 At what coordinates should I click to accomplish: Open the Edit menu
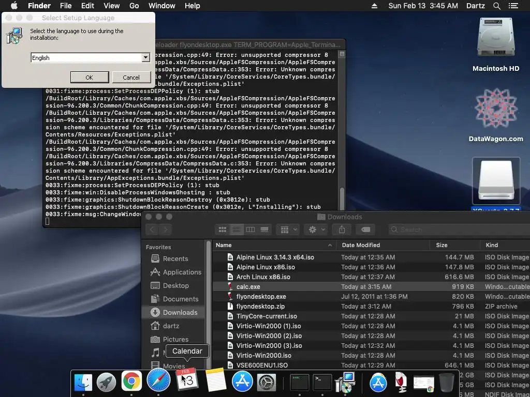click(87, 6)
